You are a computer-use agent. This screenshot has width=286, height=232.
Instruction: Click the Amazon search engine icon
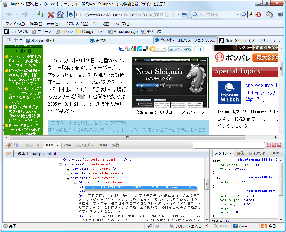(251, 14)
